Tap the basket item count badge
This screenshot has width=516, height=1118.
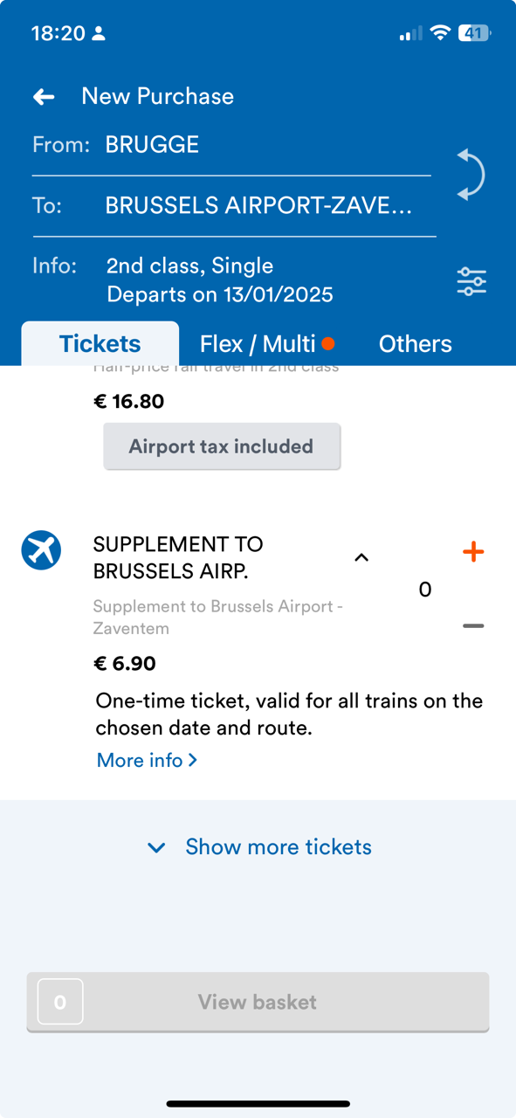point(60,1002)
